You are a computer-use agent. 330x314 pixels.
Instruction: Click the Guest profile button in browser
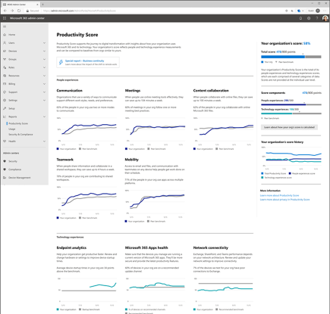pos(313,11)
